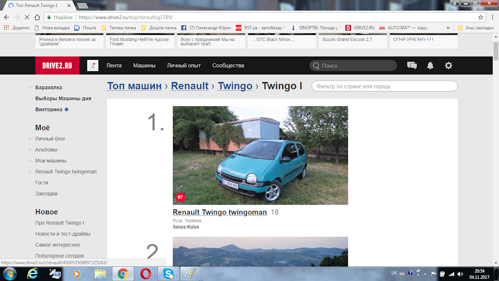Open the Сообщества menu item
This screenshot has height=281, width=499.
(x=228, y=66)
